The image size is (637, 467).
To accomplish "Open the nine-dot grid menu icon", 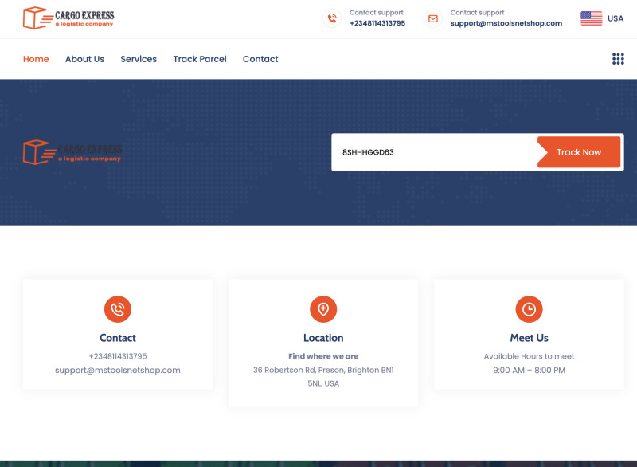I will (618, 59).
